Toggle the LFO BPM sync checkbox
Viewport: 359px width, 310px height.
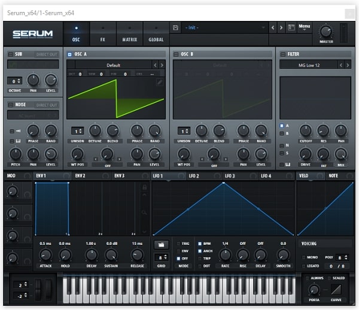pyautogui.click(x=200, y=244)
